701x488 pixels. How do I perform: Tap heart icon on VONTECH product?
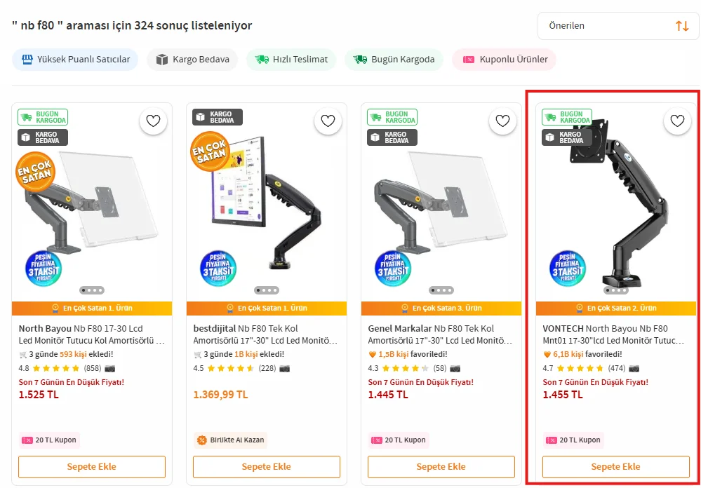click(677, 121)
